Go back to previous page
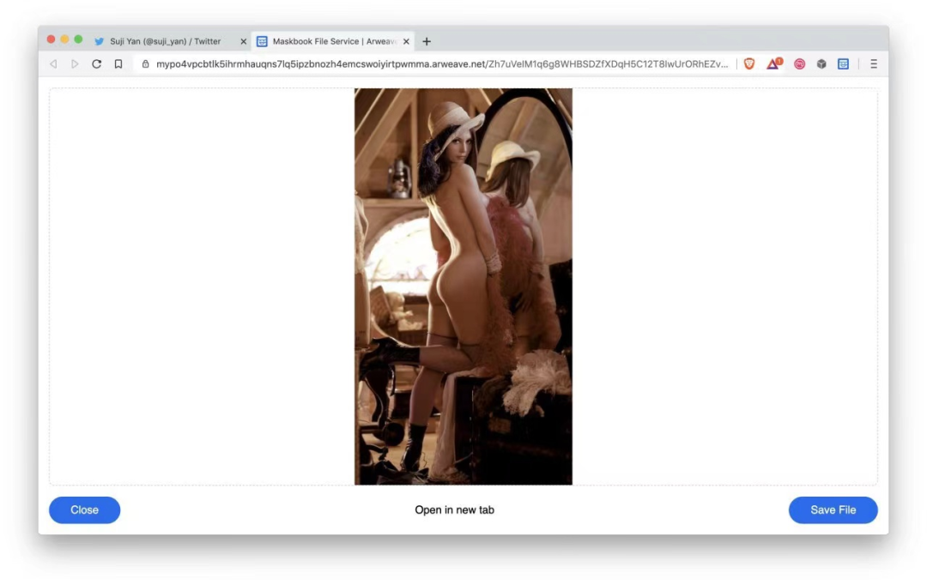This screenshot has height=585, width=927. (x=53, y=63)
